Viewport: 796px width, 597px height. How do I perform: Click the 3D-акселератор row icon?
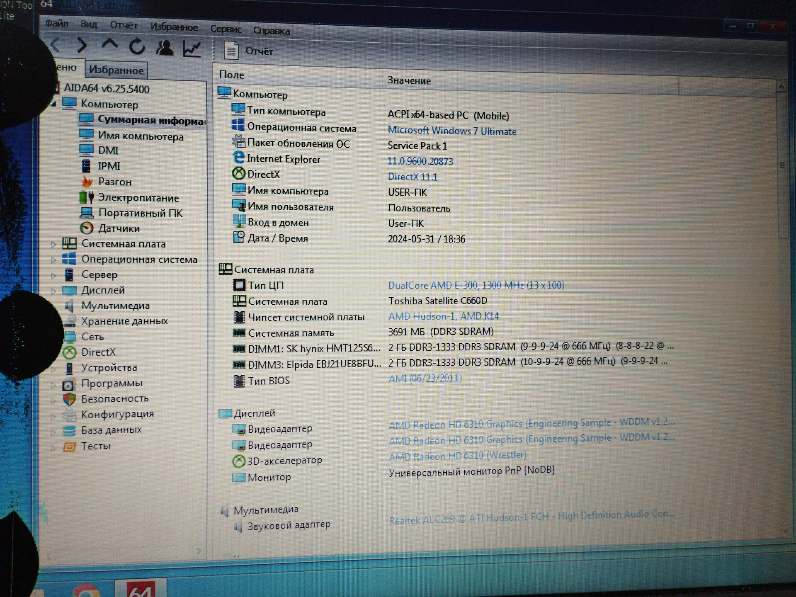239,461
